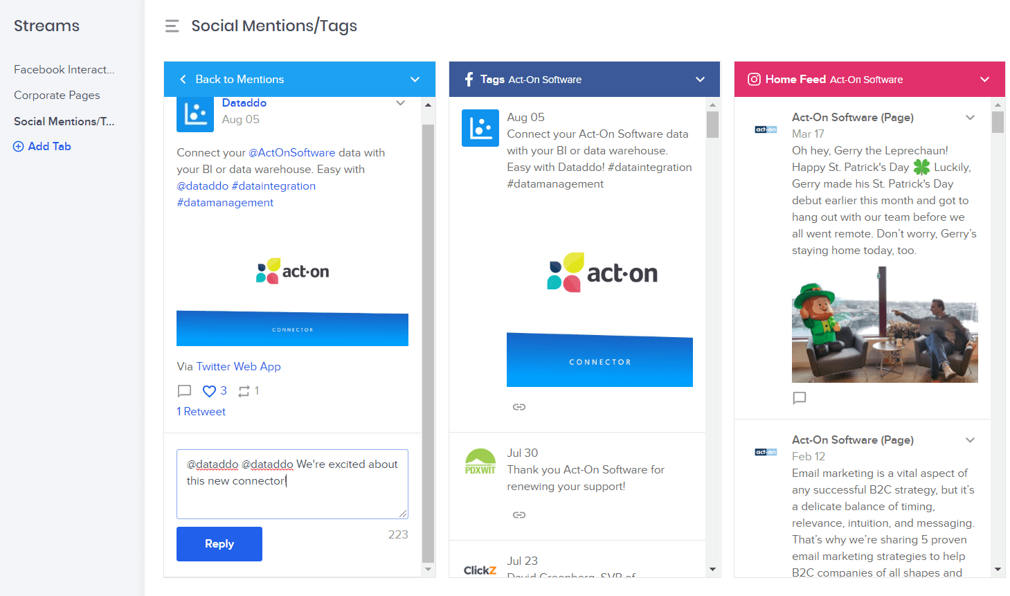This screenshot has height=596, width=1010.
Task: Click the Instagram logo in the Home Feed header
Action: click(x=754, y=80)
